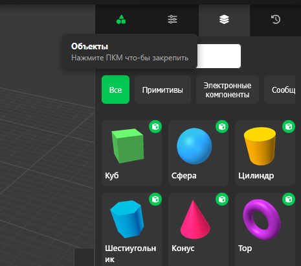Open the Objects shapes panel icon
The width and height of the screenshot is (301, 266).
coord(121,19)
